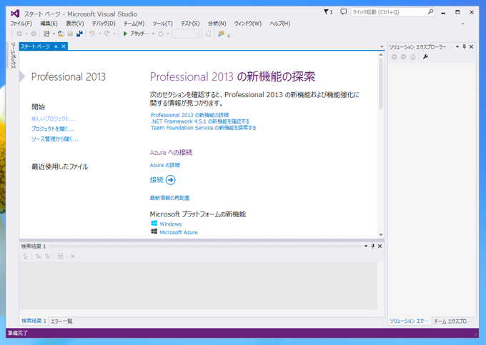
Task: Click the New Project toolbar icon
Action: pyautogui.click(x=46, y=34)
